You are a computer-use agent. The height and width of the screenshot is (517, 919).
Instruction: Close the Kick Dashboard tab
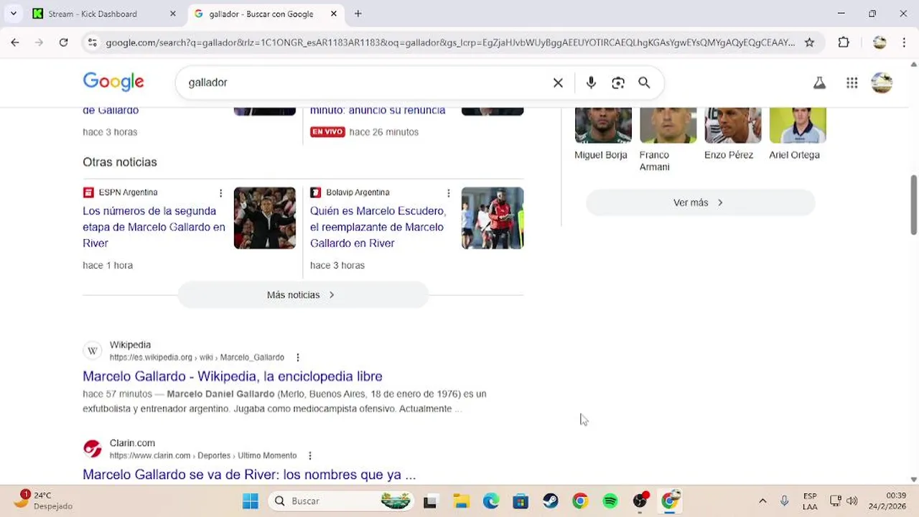tap(172, 14)
